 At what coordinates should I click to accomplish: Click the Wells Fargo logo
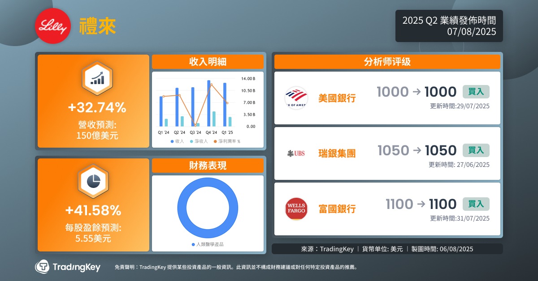(296, 209)
